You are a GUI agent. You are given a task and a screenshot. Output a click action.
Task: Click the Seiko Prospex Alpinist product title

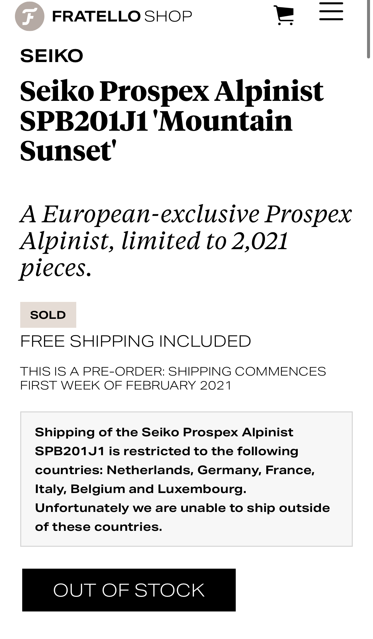(x=172, y=121)
